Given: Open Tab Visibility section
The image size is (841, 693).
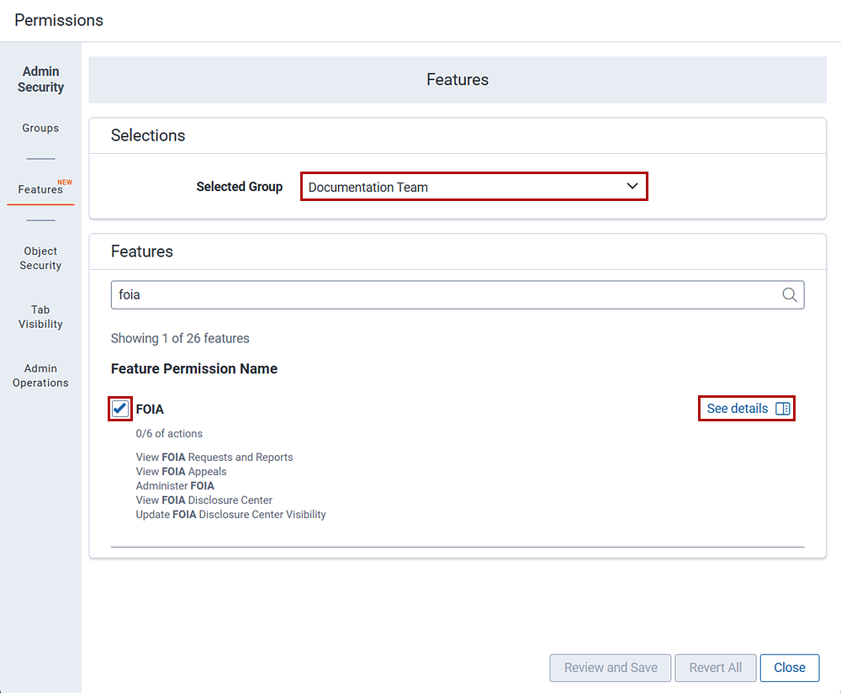Looking at the screenshot, I should coord(40,317).
